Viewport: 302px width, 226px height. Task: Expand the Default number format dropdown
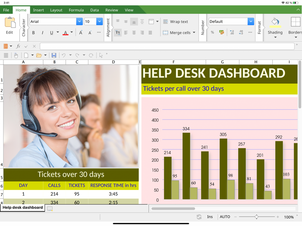coord(251,22)
